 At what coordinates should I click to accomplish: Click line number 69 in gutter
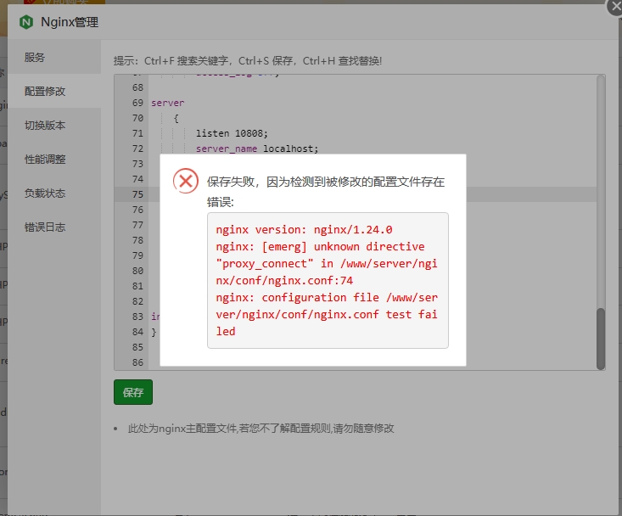click(137, 103)
